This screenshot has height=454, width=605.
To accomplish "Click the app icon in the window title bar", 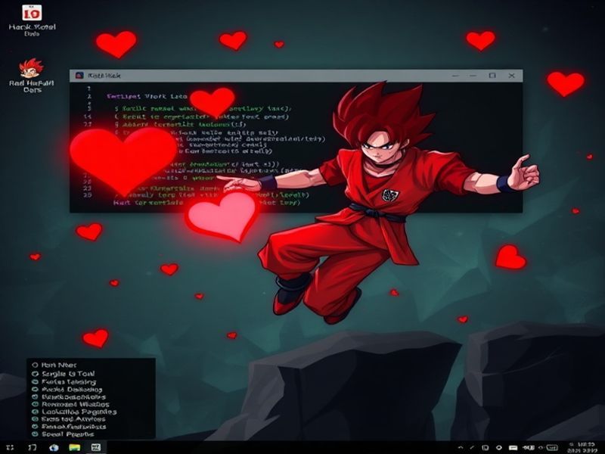I will point(79,75).
